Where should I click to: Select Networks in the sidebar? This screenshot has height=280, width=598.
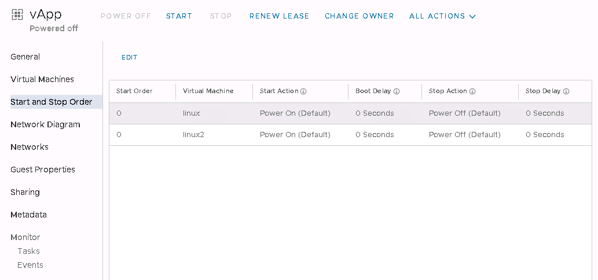pos(30,147)
